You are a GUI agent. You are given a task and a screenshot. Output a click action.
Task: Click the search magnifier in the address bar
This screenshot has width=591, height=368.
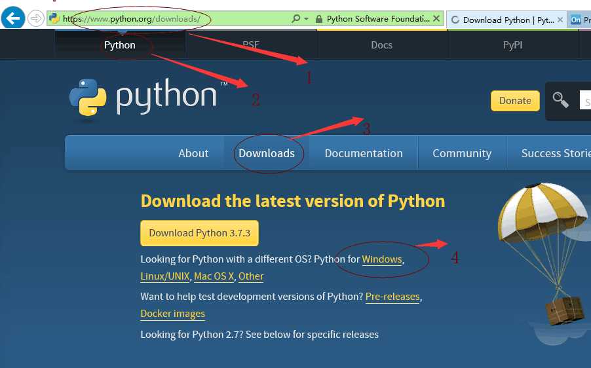296,18
